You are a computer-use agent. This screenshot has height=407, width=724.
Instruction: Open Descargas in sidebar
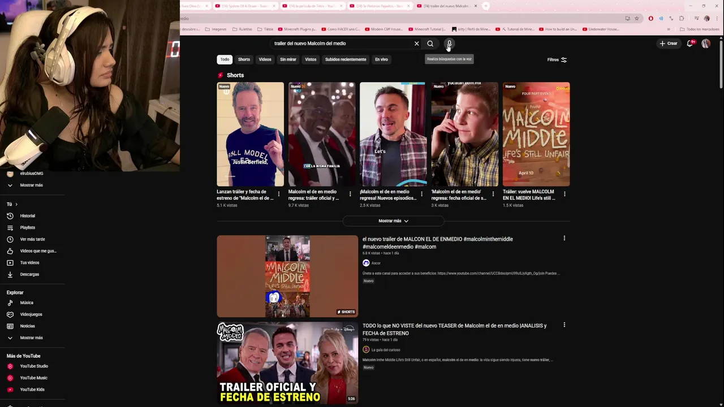(29, 274)
